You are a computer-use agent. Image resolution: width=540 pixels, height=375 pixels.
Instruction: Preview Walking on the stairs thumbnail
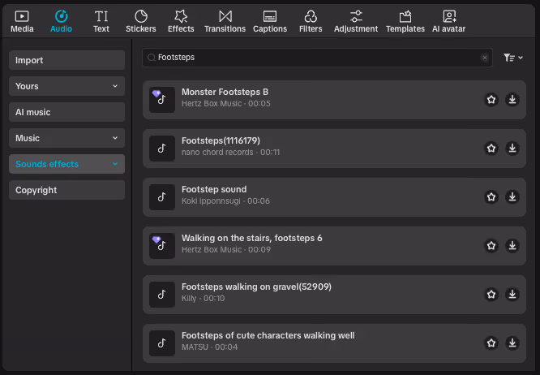[162, 246]
